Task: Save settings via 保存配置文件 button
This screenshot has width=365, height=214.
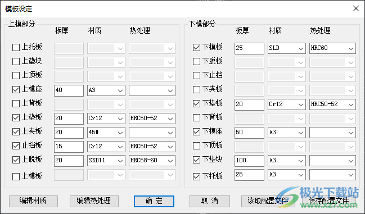Action: [329, 201]
